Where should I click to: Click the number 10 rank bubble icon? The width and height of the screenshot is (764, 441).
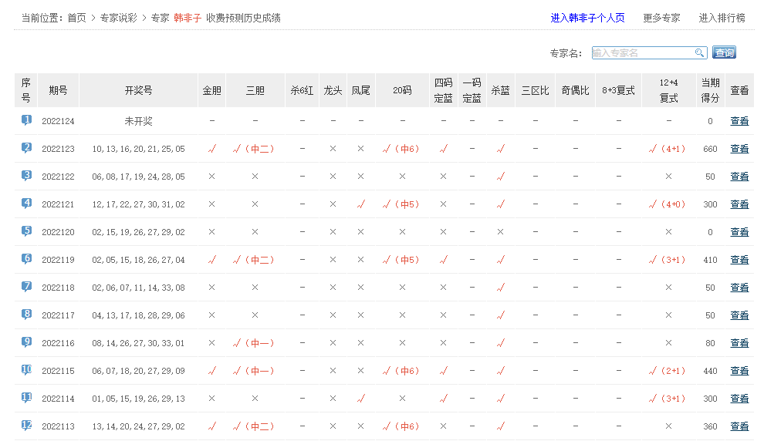[26, 370]
